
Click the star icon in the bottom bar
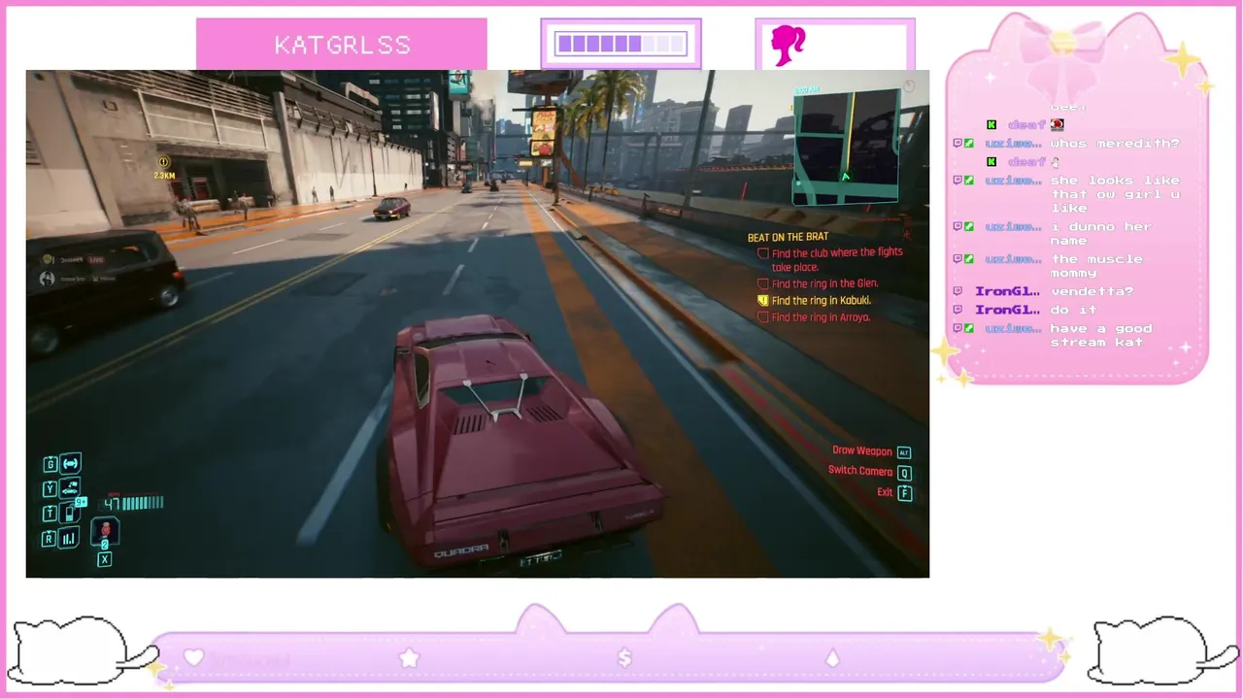(409, 657)
